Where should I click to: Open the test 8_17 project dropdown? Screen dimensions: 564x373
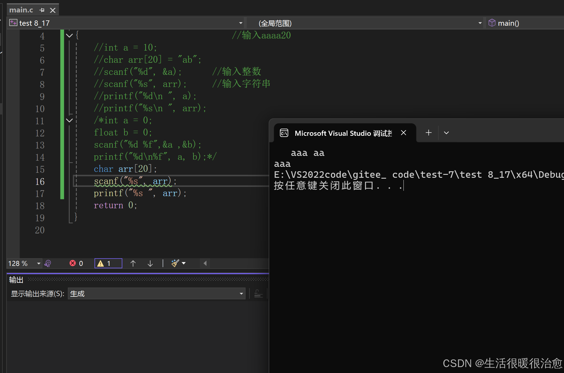126,23
